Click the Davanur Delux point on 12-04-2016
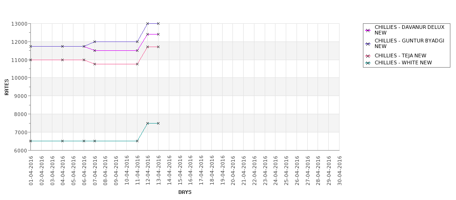 click(x=148, y=34)
